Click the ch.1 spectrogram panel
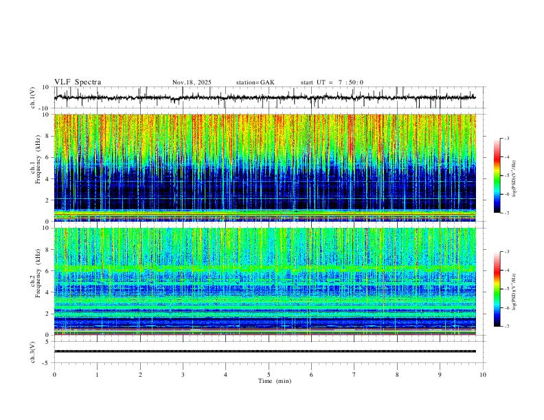The width and height of the screenshot is (544, 420). coord(264,167)
